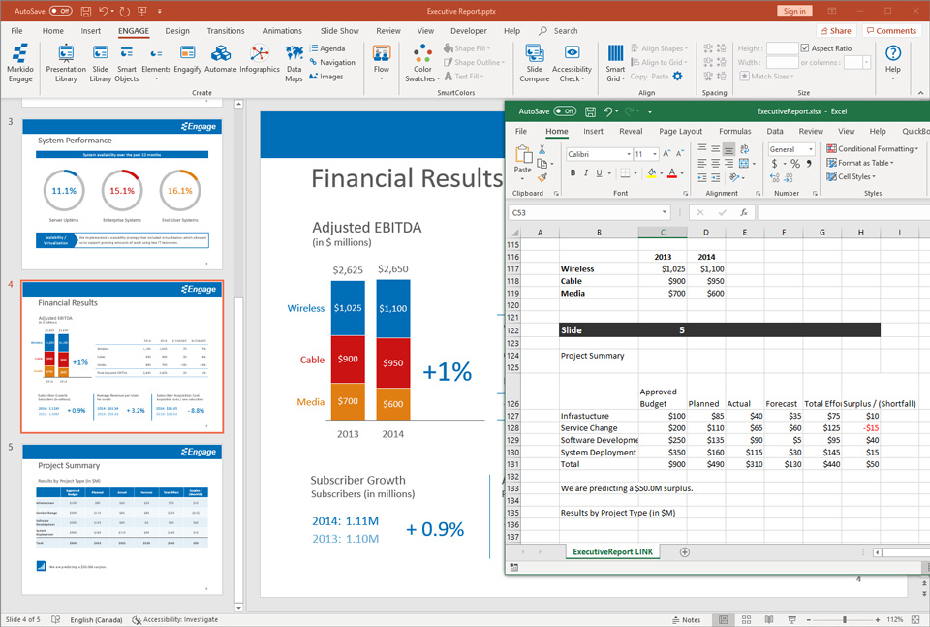930x627 pixels.
Task: Open the Presentation Library
Action: click(x=66, y=63)
